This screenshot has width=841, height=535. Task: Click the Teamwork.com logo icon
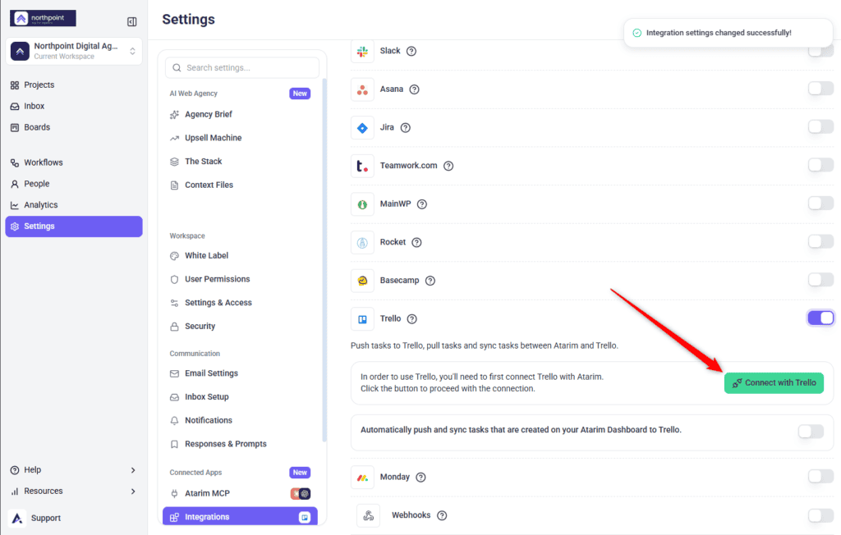click(x=362, y=167)
